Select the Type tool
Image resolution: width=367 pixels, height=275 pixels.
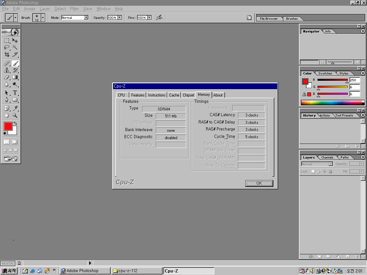(x=15, y=93)
